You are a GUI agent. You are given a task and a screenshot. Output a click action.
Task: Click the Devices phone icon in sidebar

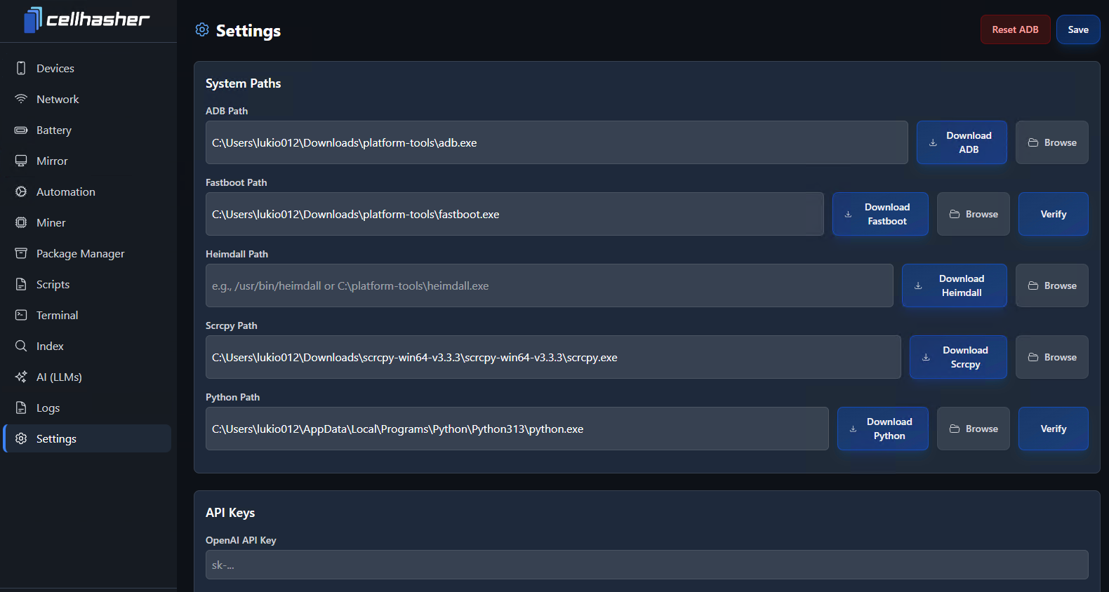click(x=21, y=68)
